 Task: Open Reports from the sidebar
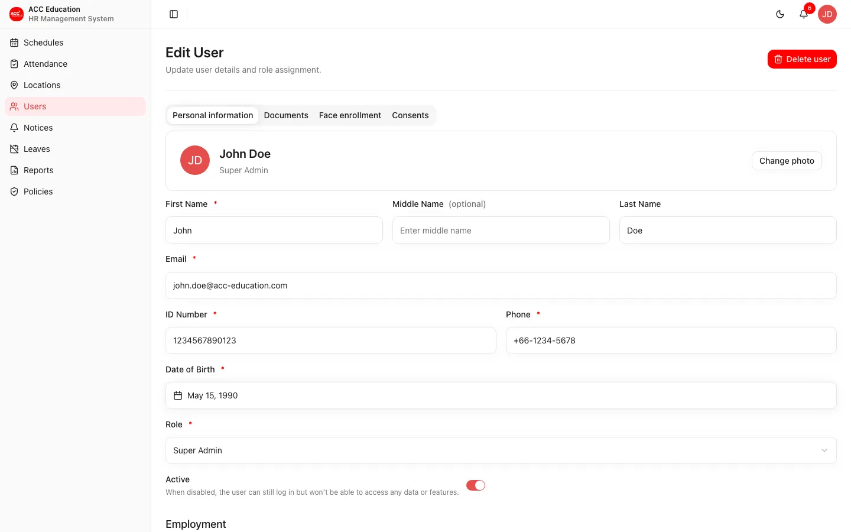pyautogui.click(x=75, y=170)
